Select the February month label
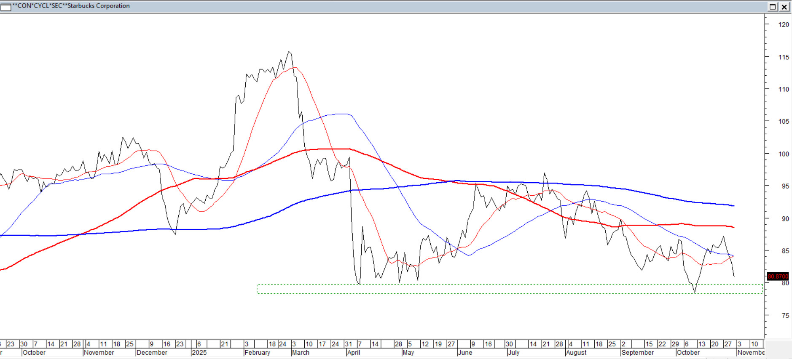 [257, 353]
